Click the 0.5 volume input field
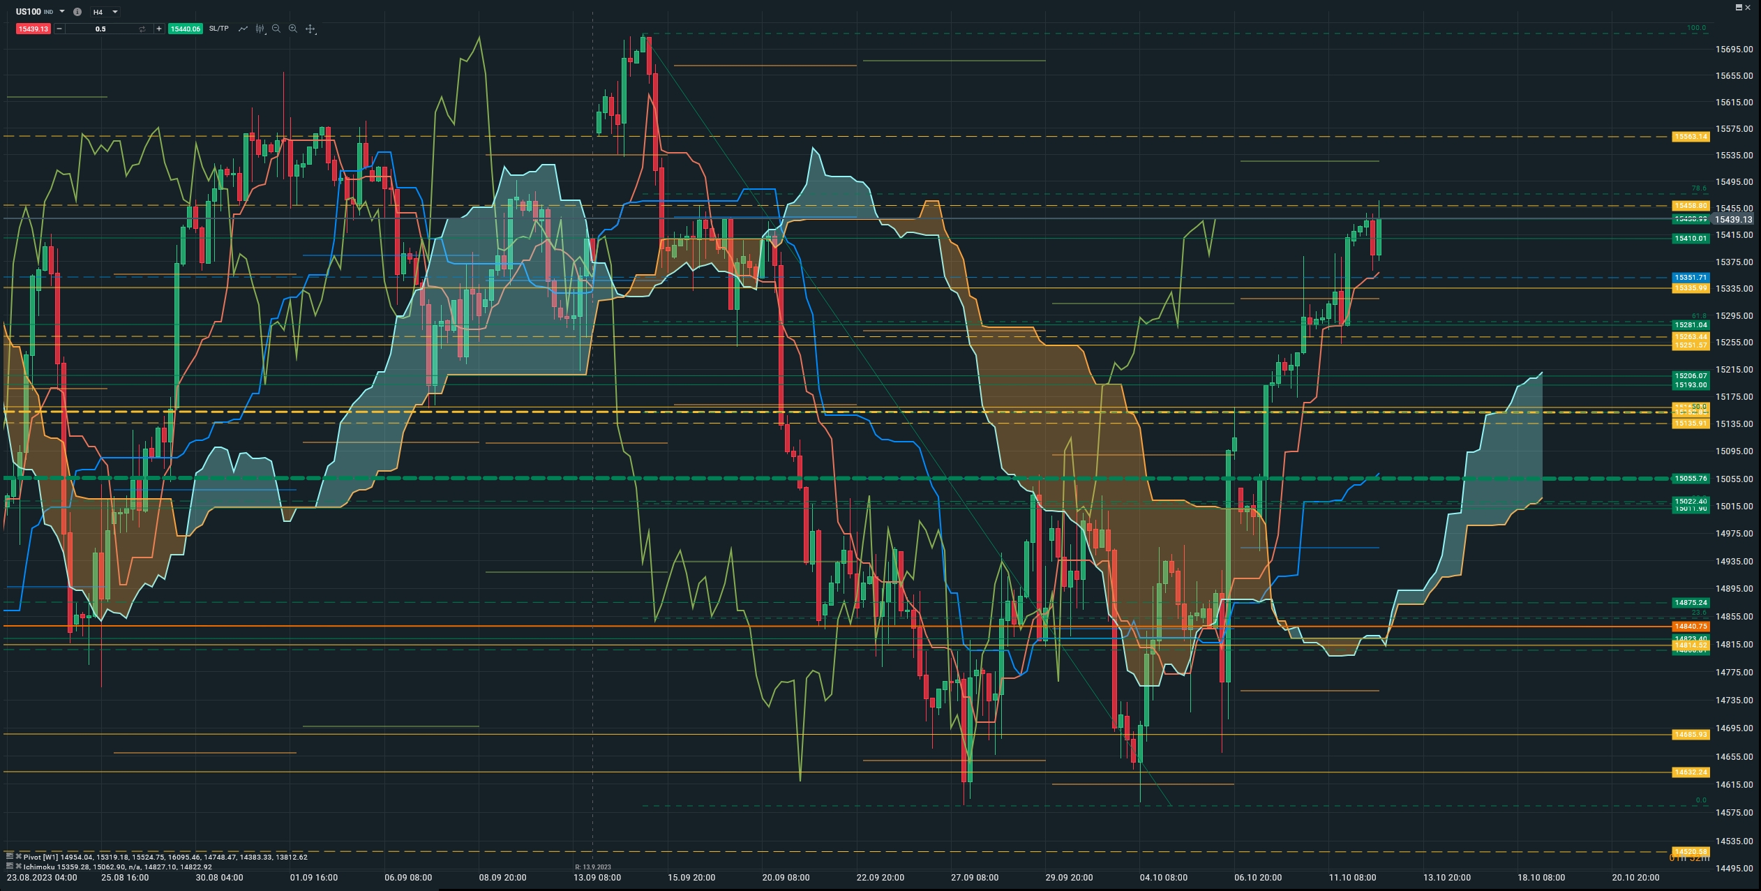 click(x=100, y=29)
